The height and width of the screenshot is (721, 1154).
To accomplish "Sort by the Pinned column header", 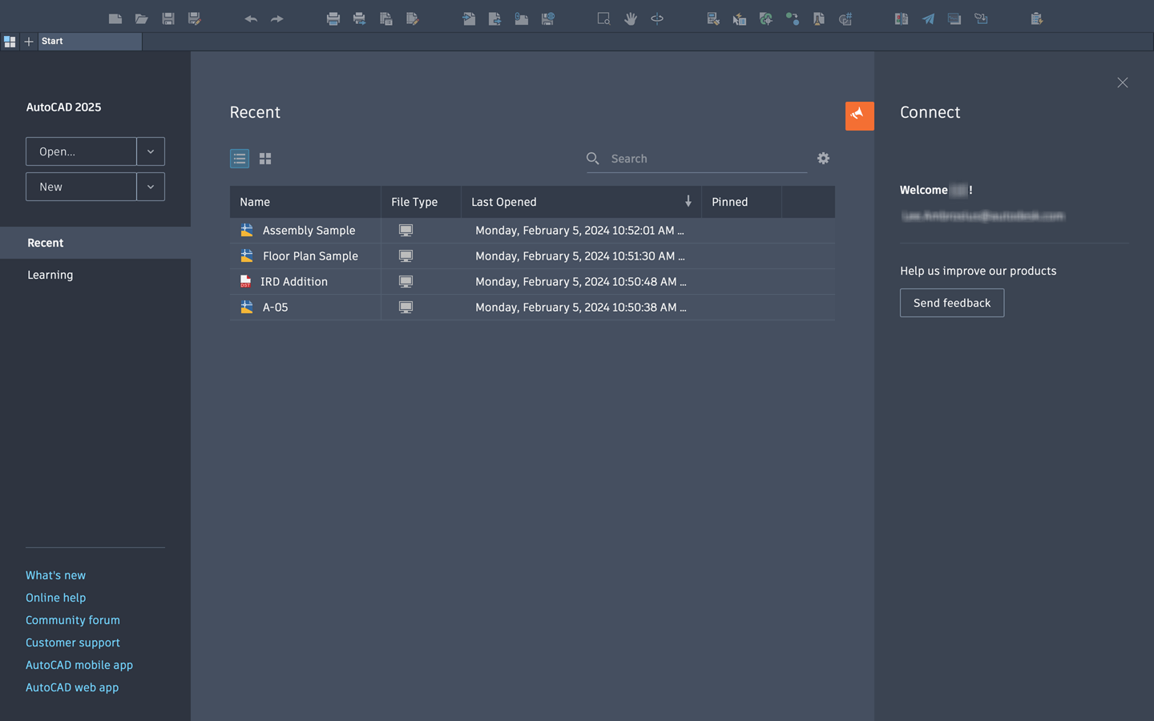I will pyautogui.click(x=741, y=202).
